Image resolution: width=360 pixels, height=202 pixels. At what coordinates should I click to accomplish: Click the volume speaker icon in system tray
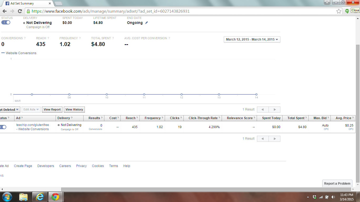point(333,197)
